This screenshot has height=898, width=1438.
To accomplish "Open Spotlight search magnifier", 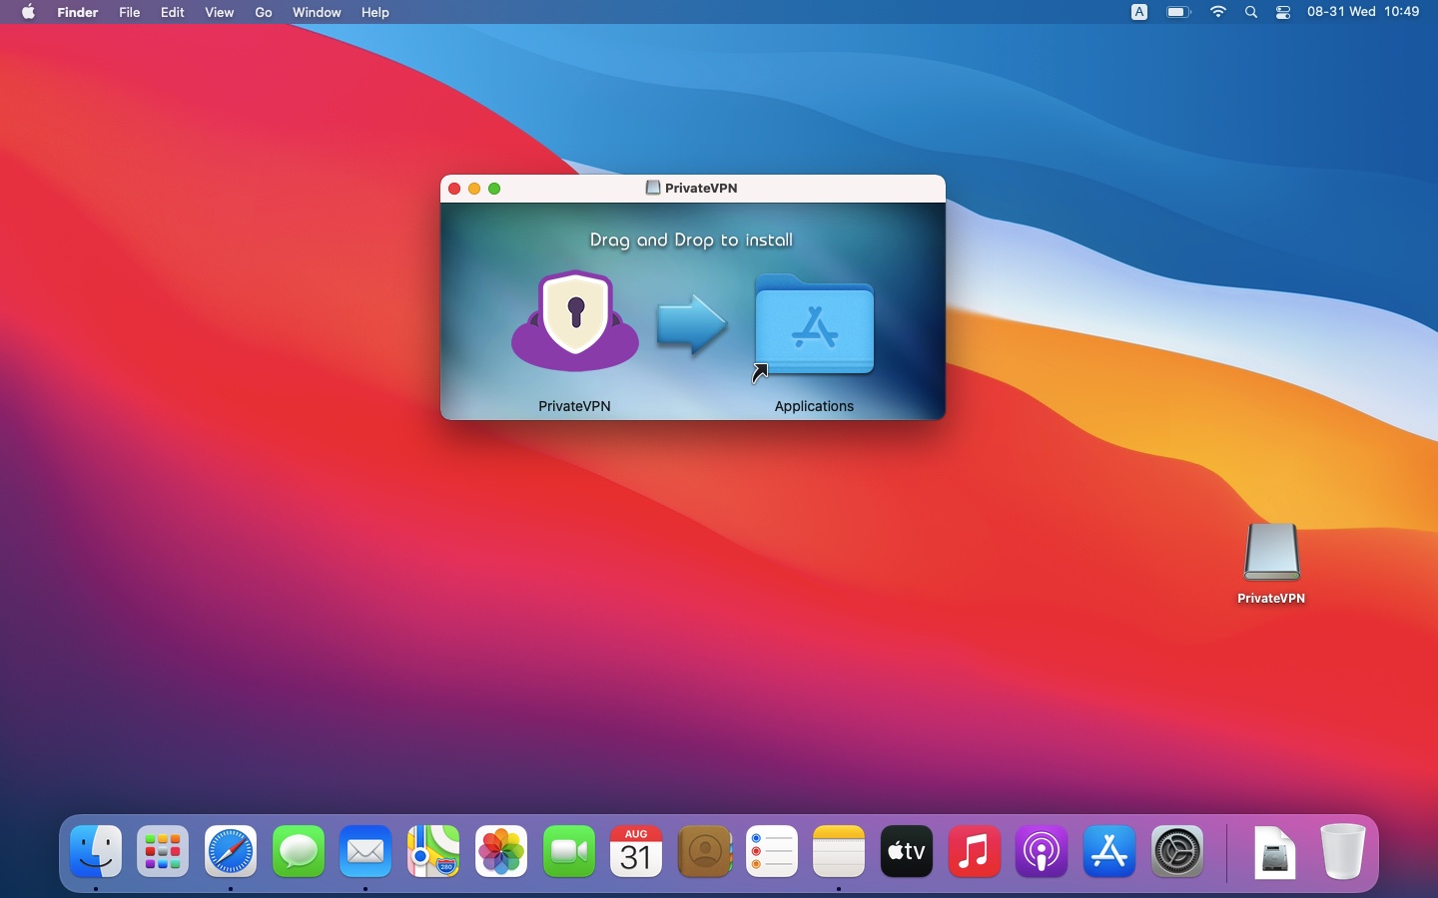I will (x=1251, y=12).
